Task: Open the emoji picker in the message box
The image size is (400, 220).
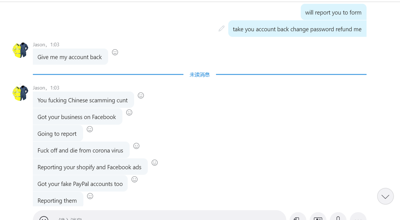Action: point(44,218)
